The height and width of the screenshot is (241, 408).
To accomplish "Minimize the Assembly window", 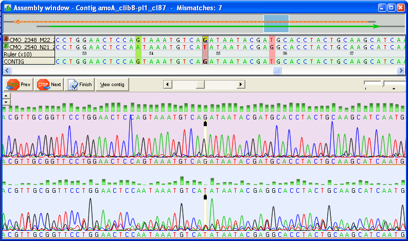I will click(x=382, y=8).
